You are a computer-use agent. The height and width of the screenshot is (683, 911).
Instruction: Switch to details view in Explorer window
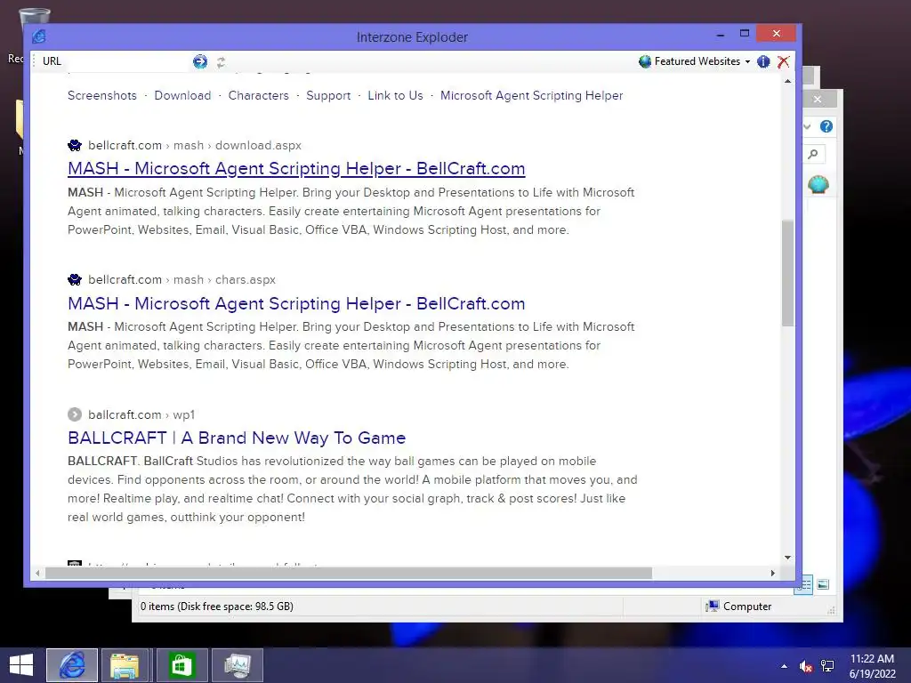[804, 585]
